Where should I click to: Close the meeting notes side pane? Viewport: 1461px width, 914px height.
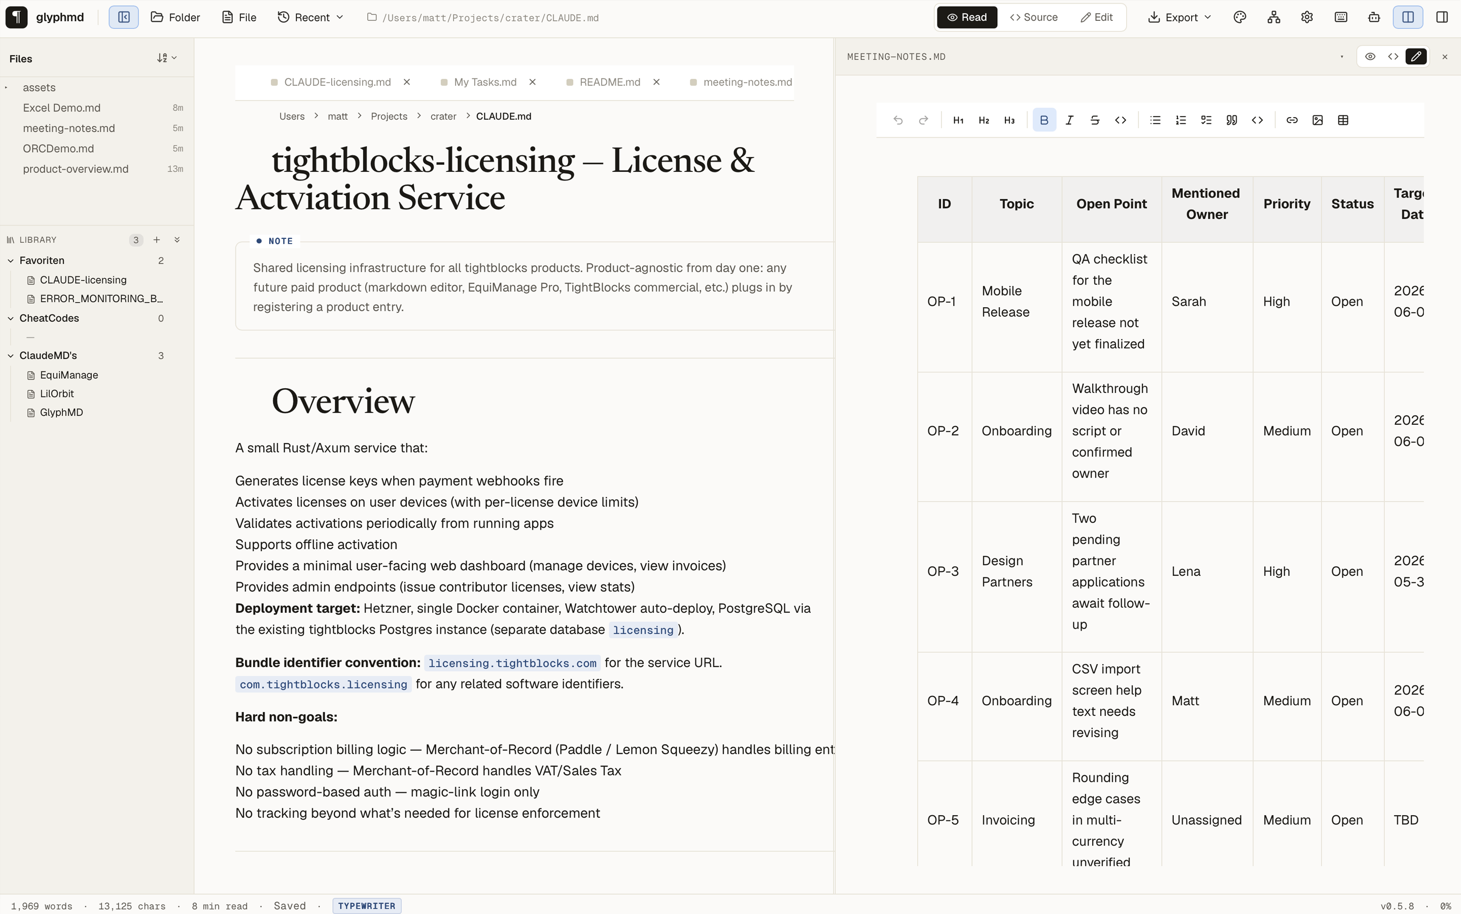pyautogui.click(x=1445, y=57)
